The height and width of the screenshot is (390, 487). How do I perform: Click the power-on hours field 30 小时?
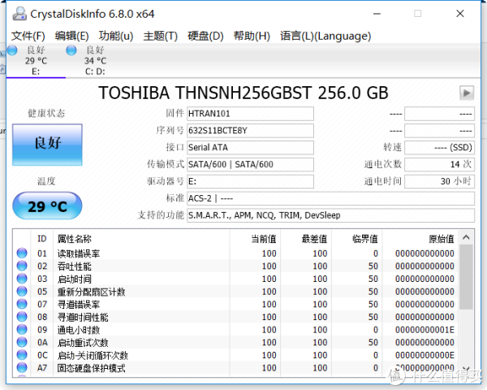coord(439,181)
